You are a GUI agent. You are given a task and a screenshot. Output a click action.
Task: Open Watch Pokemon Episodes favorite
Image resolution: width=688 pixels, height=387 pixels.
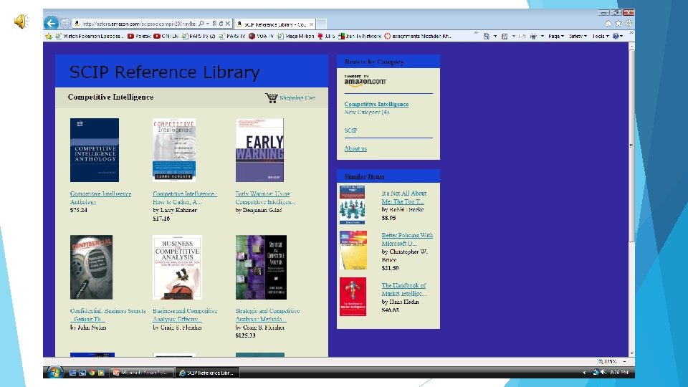click(x=90, y=36)
